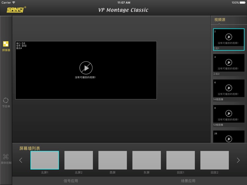This screenshot has height=185, width=247.
Task: Go to next screen wall page arrow
Action: point(238,160)
